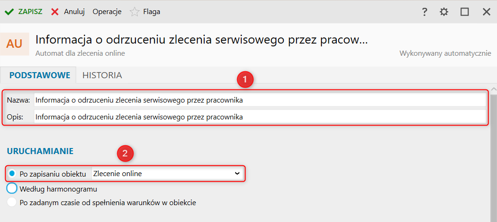The image size is (497, 222).
Task: Maximize the window with square icon
Action: click(465, 12)
